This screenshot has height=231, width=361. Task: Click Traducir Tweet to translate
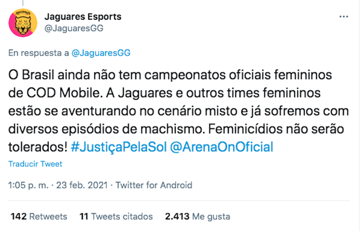pyautogui.click(x=35, y=164)
